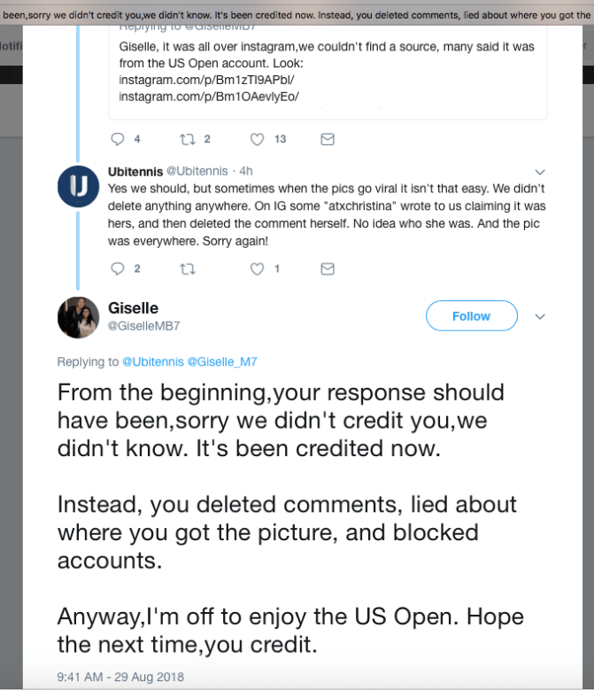This screenshot has width=594, height=690.
Task: Open Giselle's profile photo
Action: pyautogui.click(x=77, y=317)
